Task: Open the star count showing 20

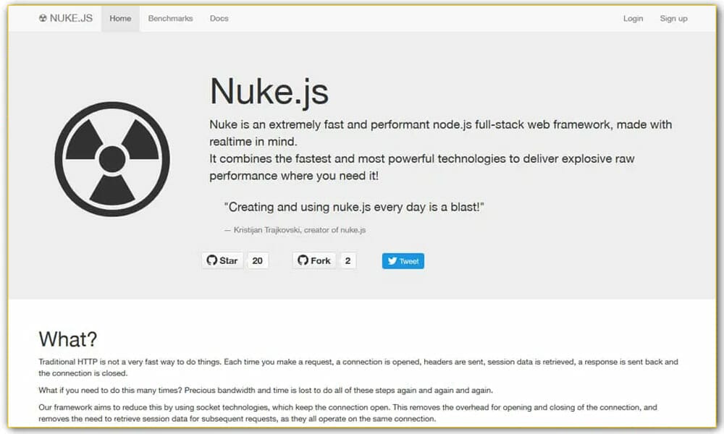Action: 258,260
